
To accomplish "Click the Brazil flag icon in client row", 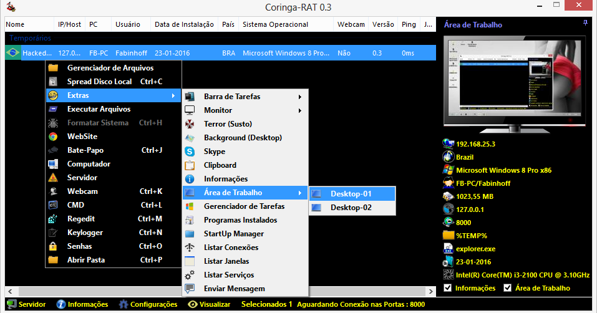I will pyautogui.click(x=12, y=53).
